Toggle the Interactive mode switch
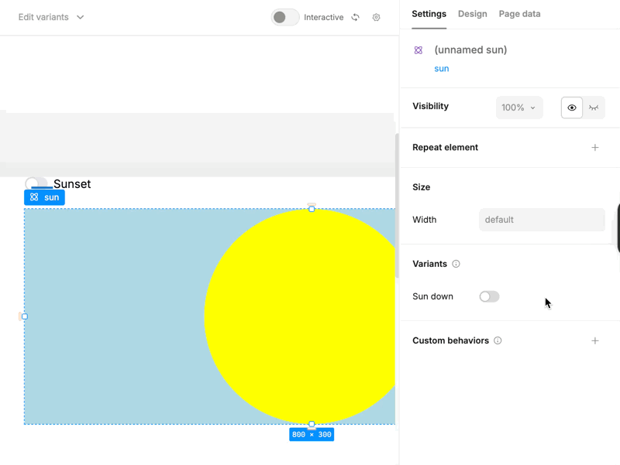The width and height of the screenshot is (620, 465). tap(284, 17)
